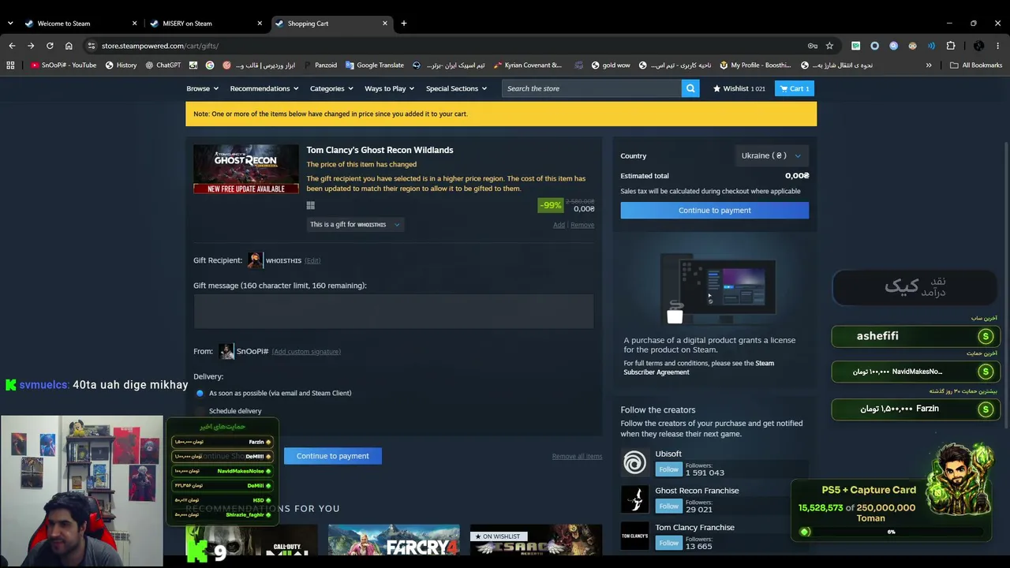Switch to the Welcome to Steam tab
The width and height of the screenshot is (1010, 568).
click(x=80, y=24)
